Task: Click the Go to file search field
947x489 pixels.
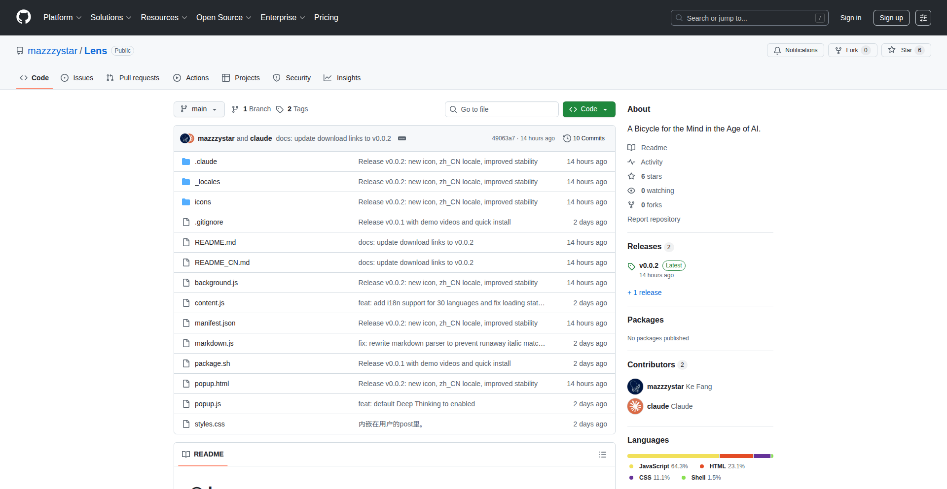Action: [x=502, y=109]
